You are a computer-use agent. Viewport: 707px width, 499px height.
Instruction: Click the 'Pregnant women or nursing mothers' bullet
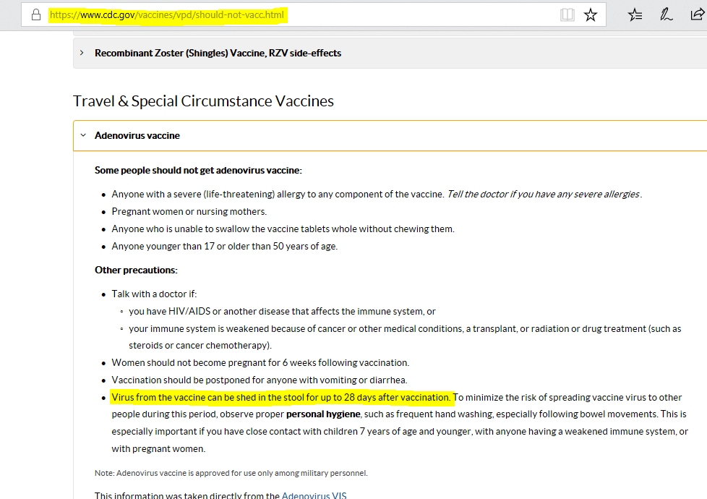189,211
